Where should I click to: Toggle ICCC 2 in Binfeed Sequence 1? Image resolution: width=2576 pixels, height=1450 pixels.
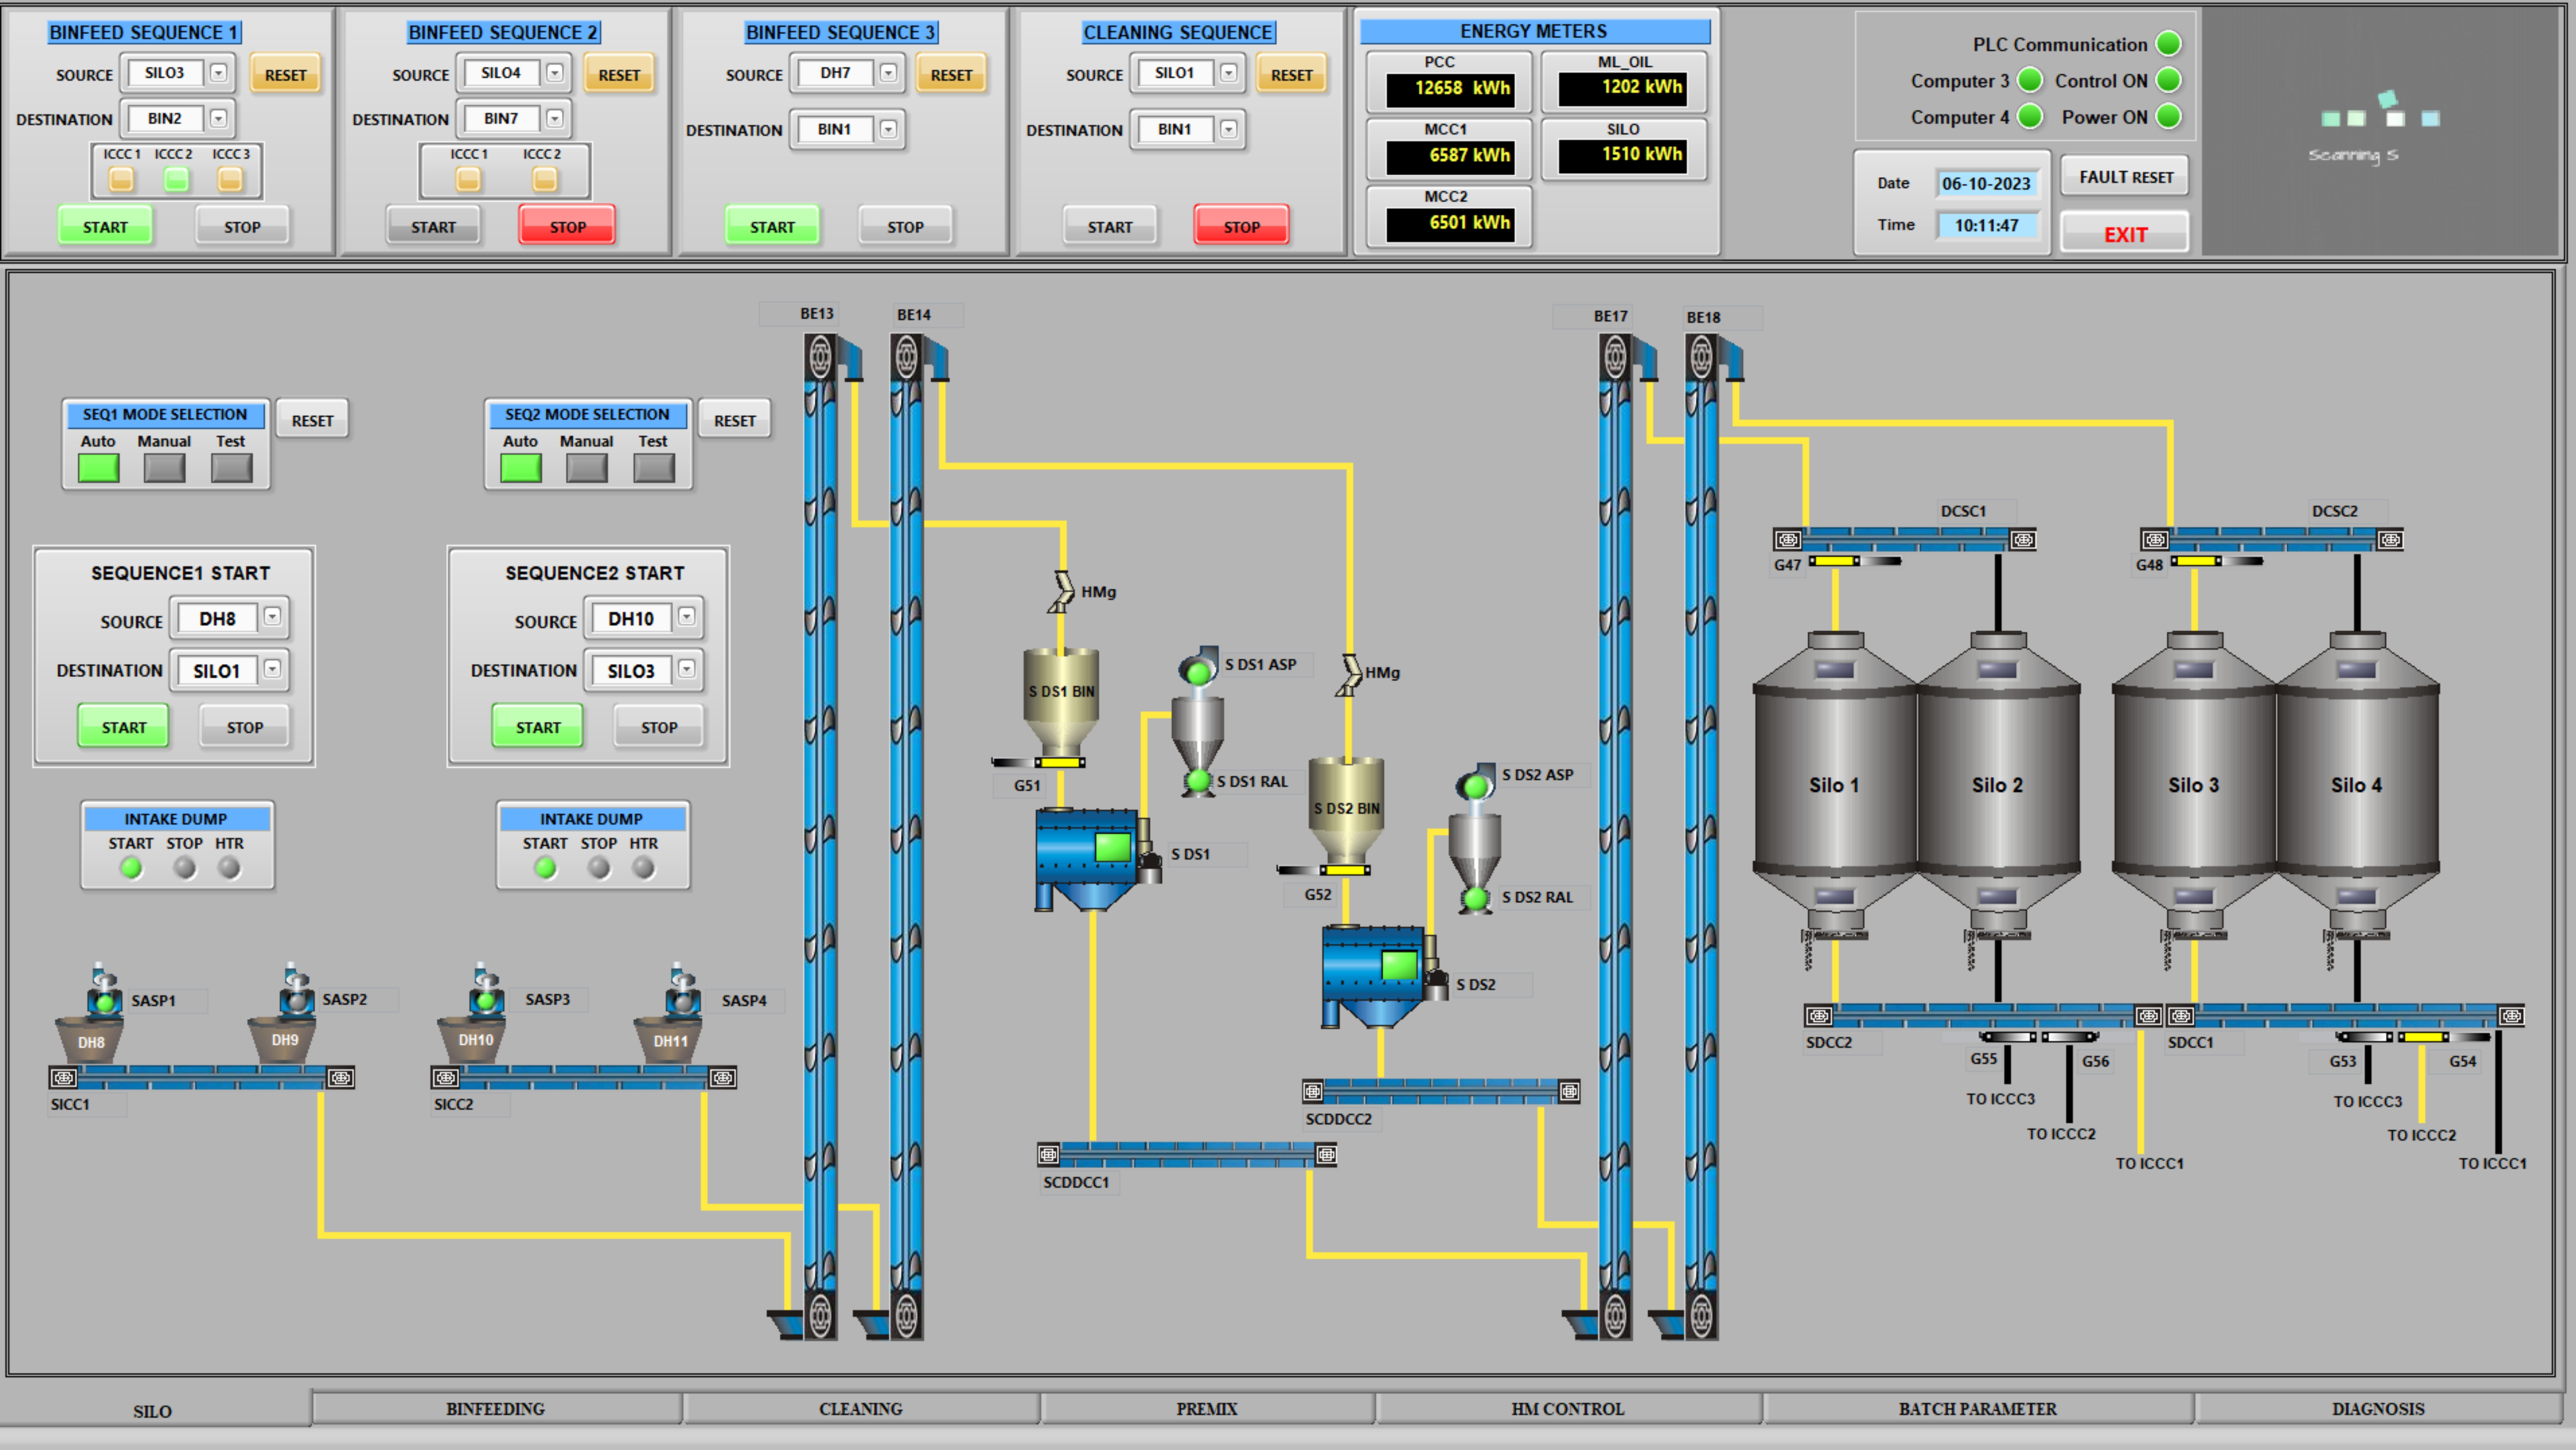click(x=176, y=180)
